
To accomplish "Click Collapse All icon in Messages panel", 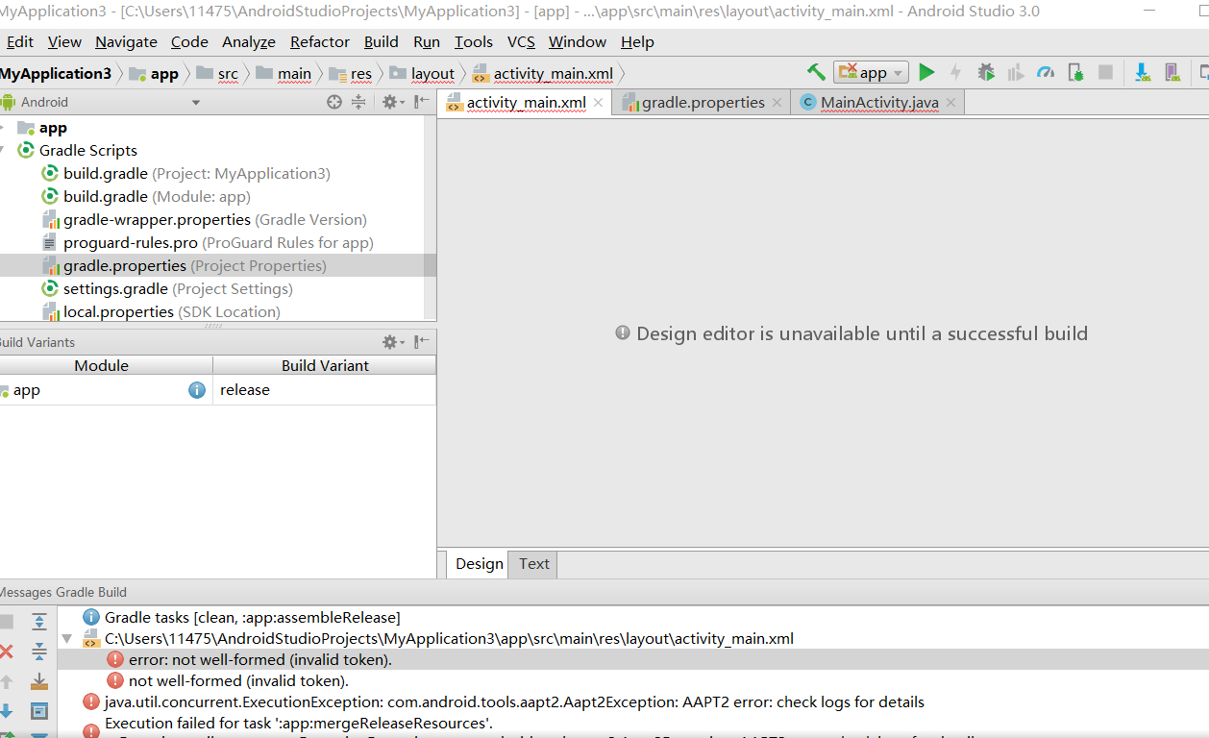I will tap(39, 652).
